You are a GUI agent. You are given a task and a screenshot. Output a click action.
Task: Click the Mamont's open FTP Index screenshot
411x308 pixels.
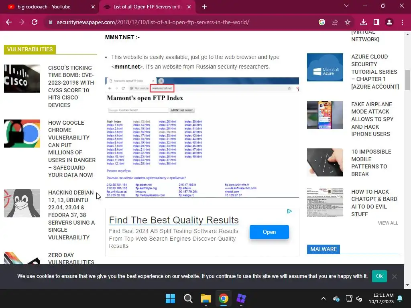[202, 138]
